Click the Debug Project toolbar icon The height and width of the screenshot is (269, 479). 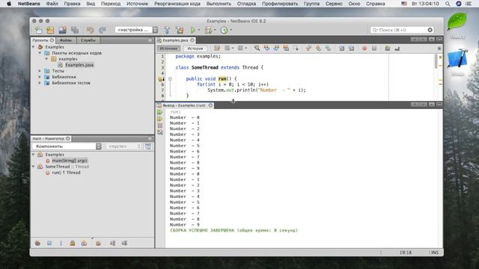(208, 30)
